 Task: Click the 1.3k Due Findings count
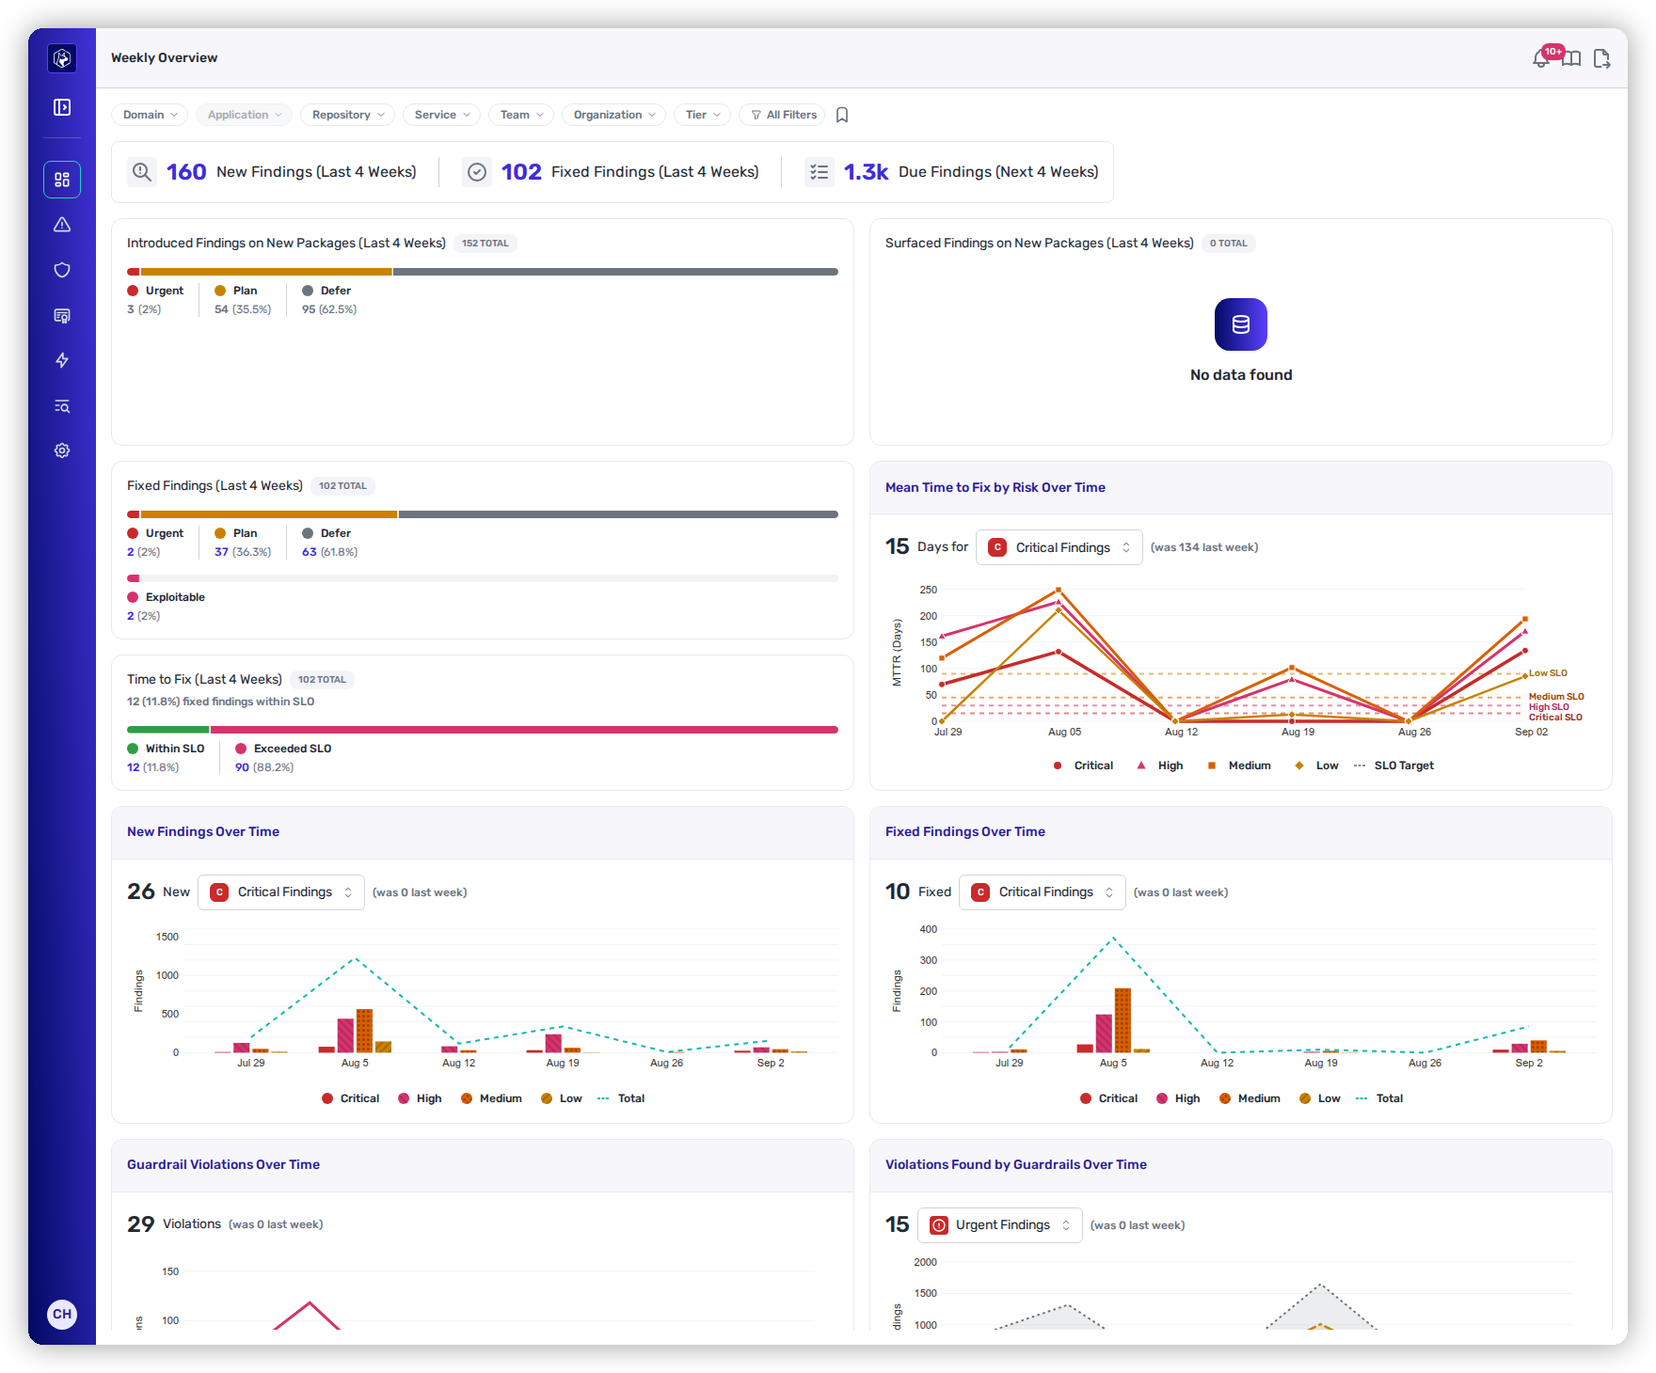tap(866, 172)
